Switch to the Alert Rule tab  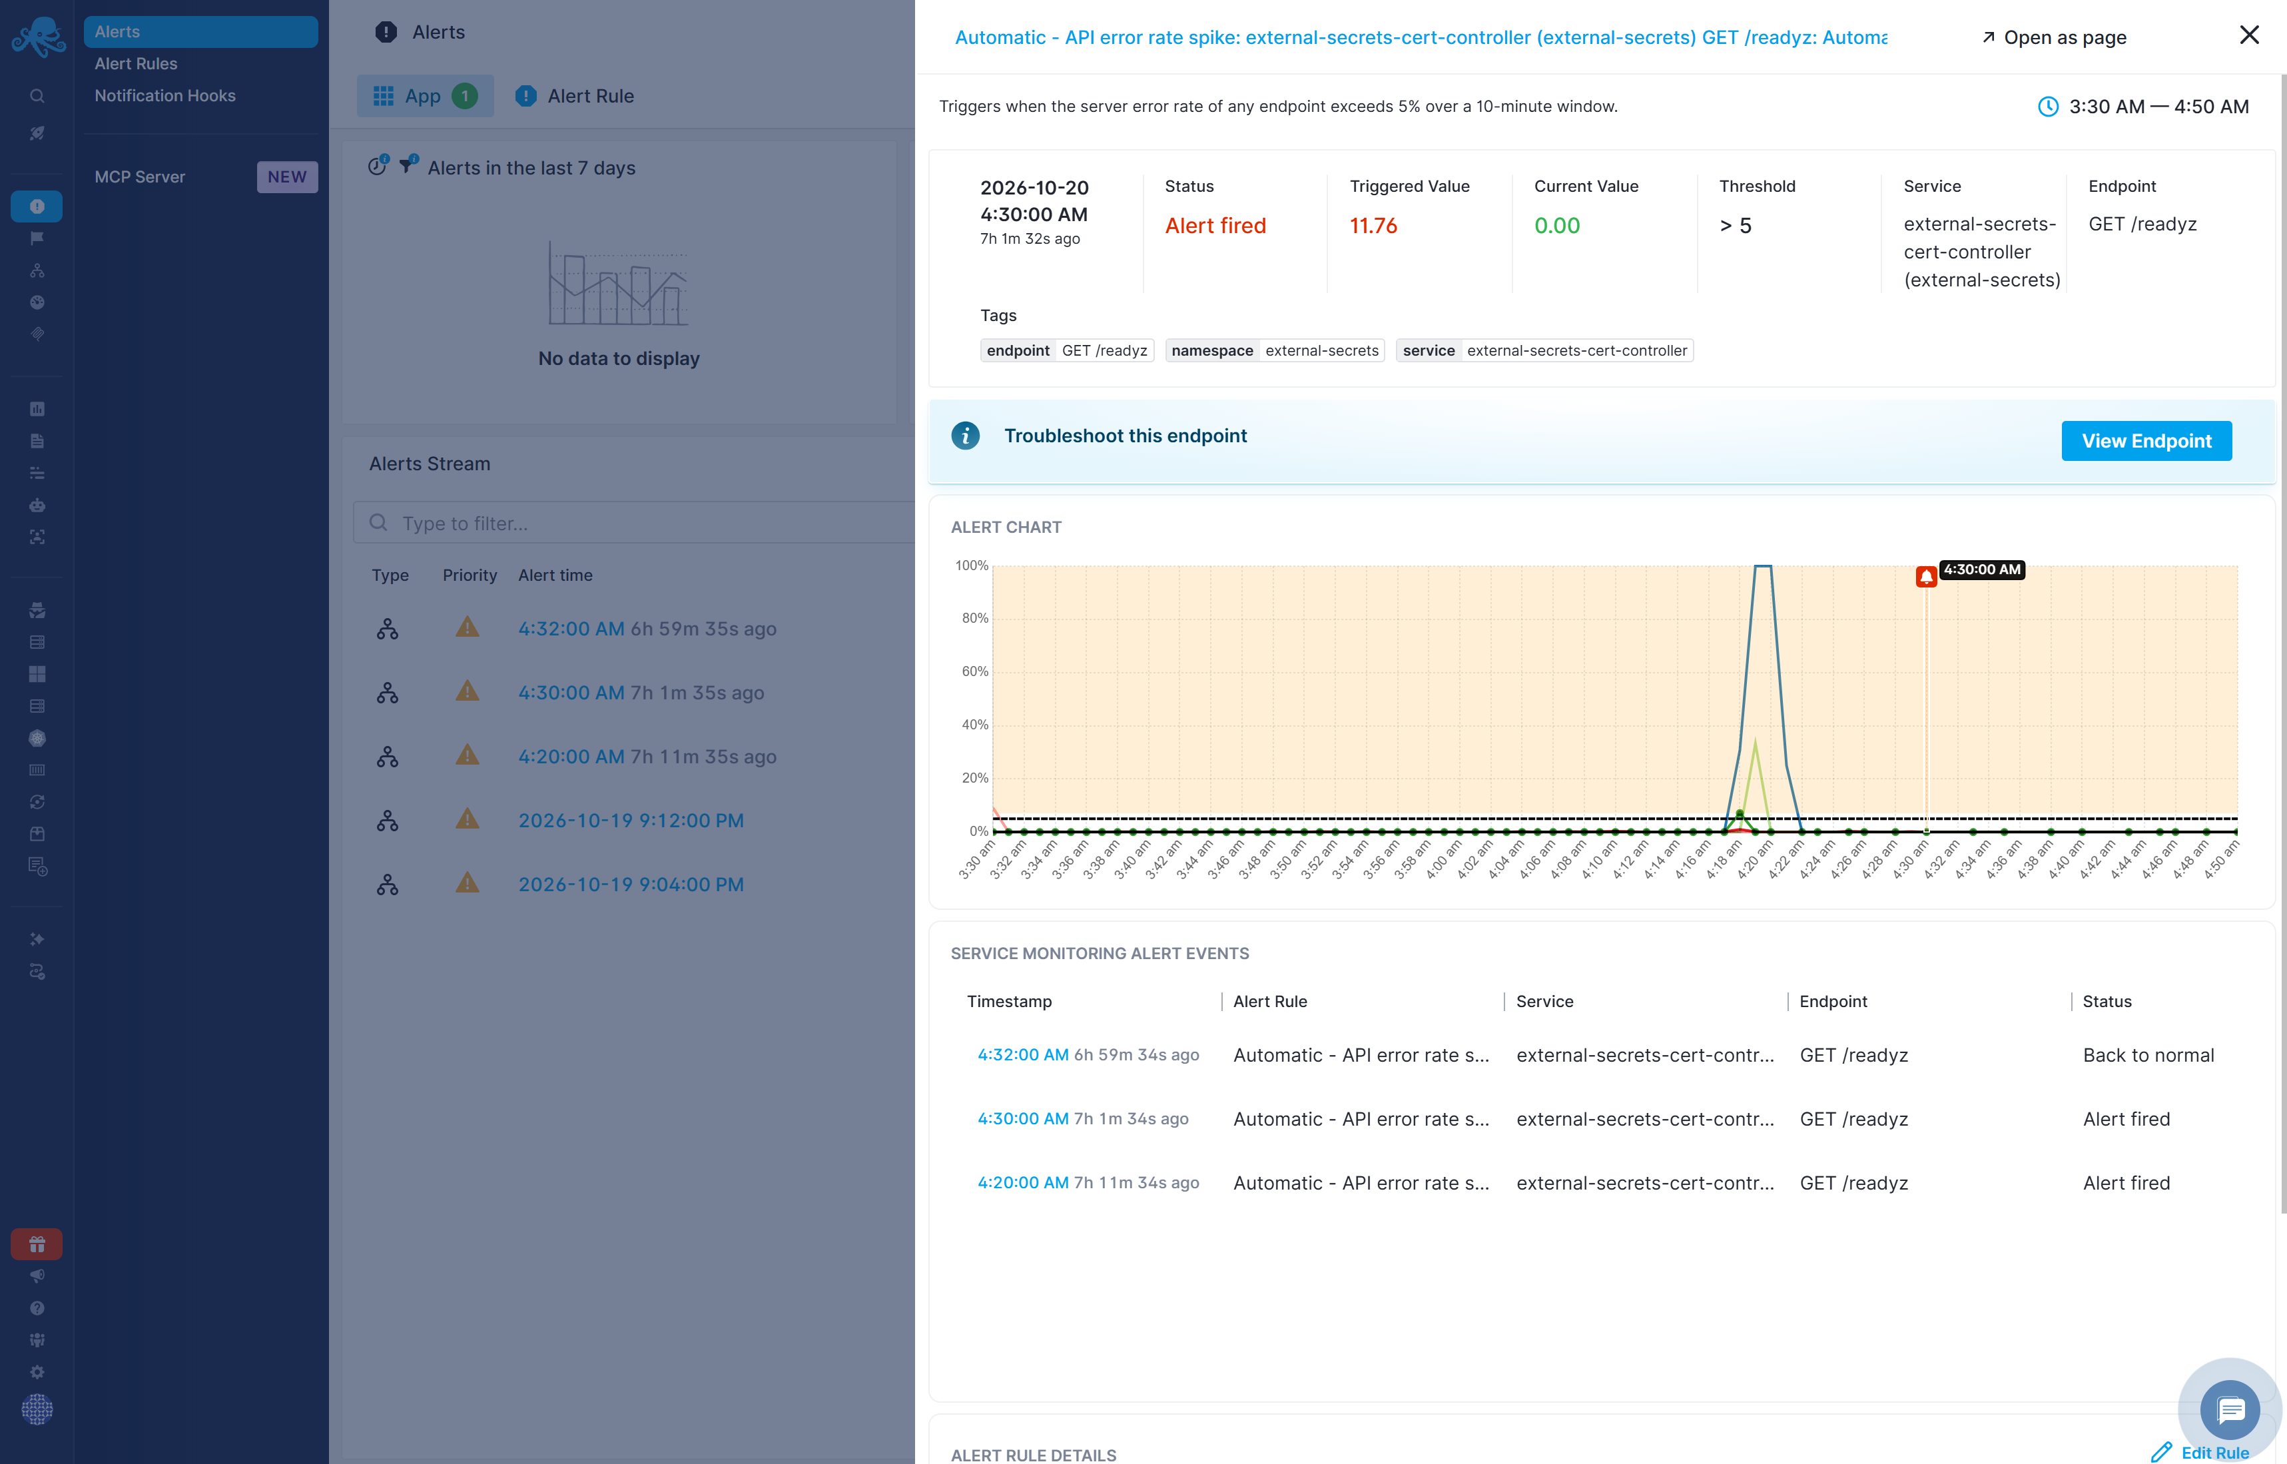click(x=574, y=96)
